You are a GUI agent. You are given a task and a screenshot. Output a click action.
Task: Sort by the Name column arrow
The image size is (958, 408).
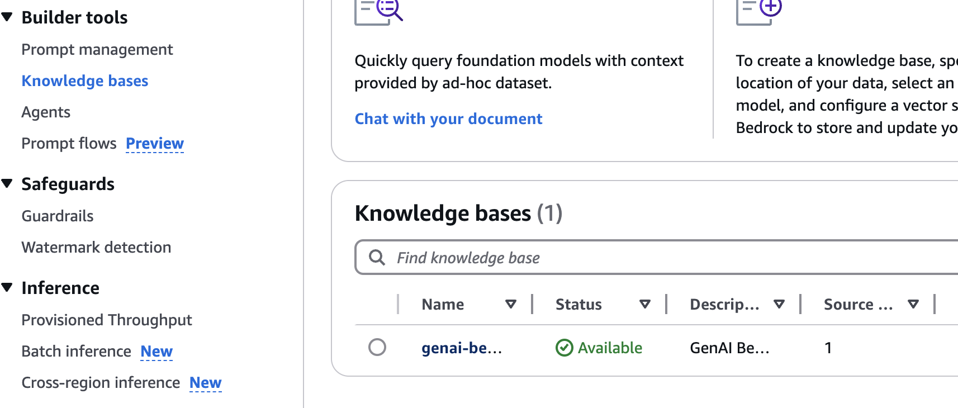click(x=510, y=304)
